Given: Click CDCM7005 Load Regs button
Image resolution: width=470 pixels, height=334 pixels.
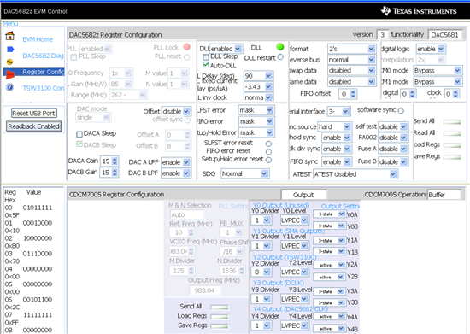Looking at the screenshot, I should point(220,317).
